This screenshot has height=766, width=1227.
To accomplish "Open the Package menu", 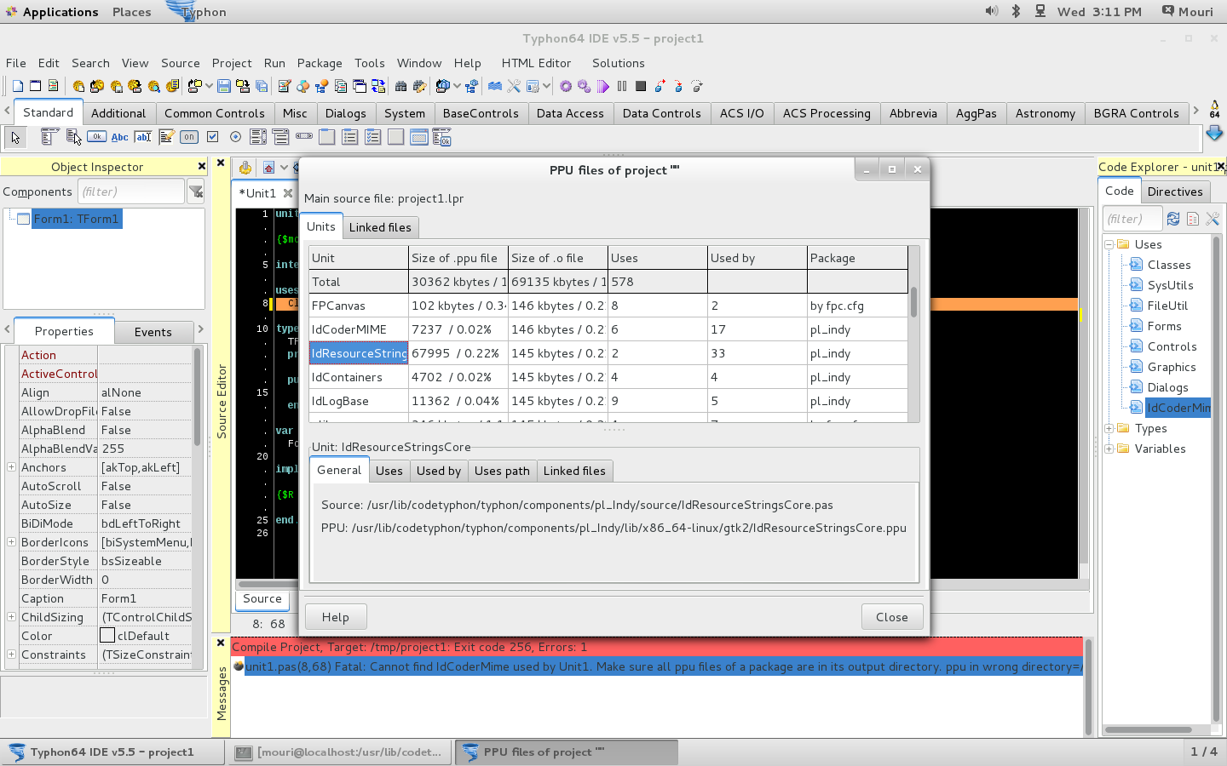I will point(320,63).
